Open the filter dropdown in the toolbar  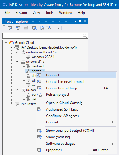[56, 28]
